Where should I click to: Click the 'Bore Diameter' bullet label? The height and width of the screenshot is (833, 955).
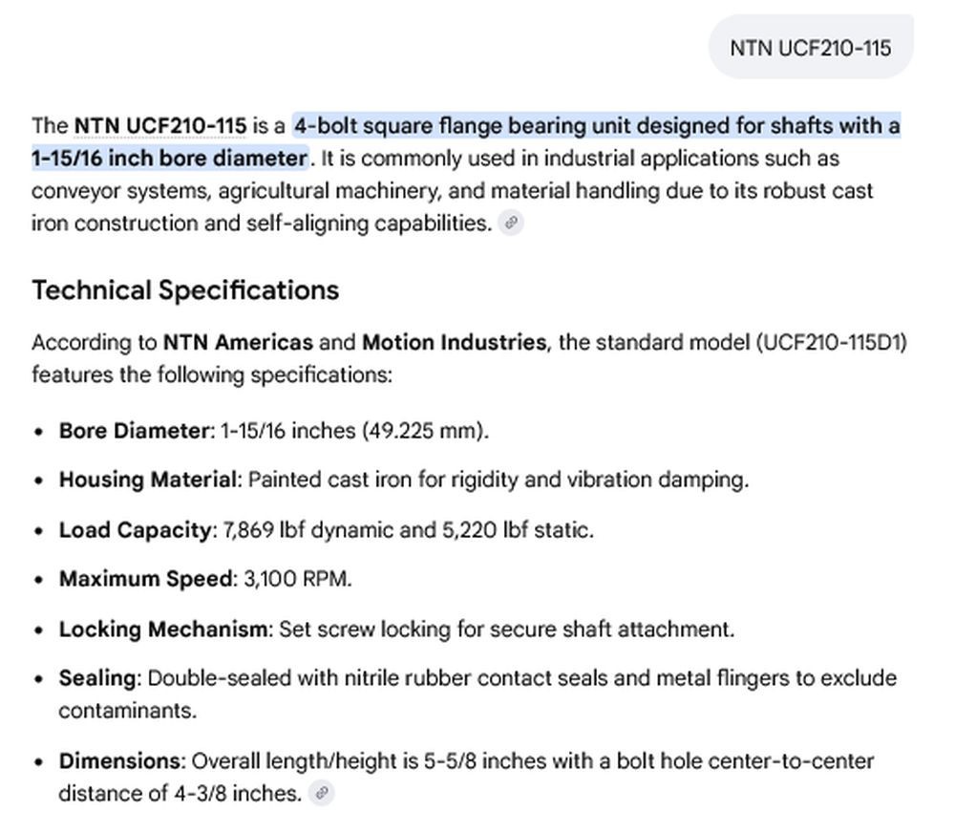click(x=134, y=431)
